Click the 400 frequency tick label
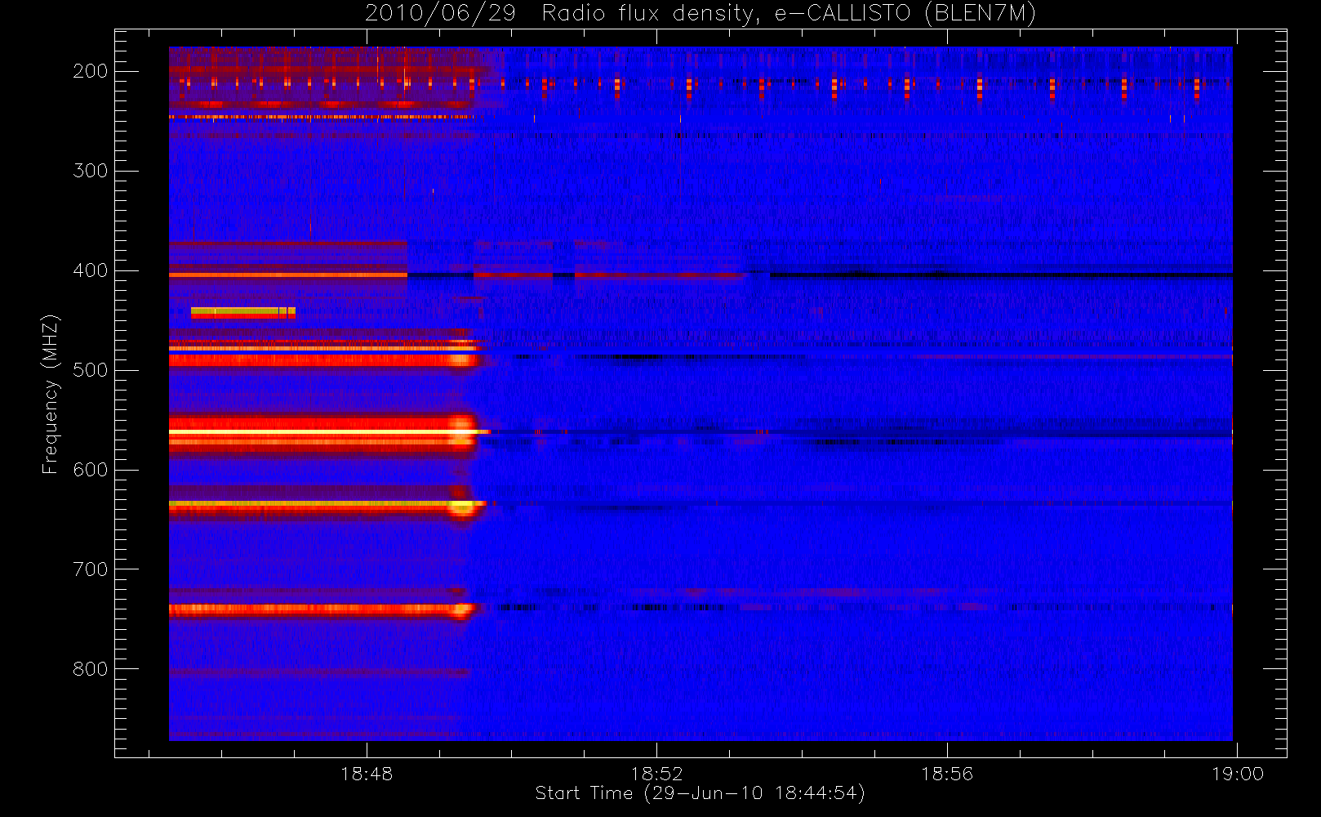Screen dimensions: 1321x817 click(91, 270)
